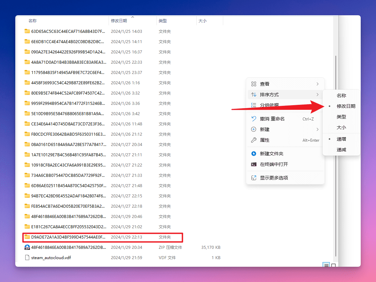Click the ZIP 压缩文件 type cell
This screenshot has height=282, width=376.
(170, 247)
